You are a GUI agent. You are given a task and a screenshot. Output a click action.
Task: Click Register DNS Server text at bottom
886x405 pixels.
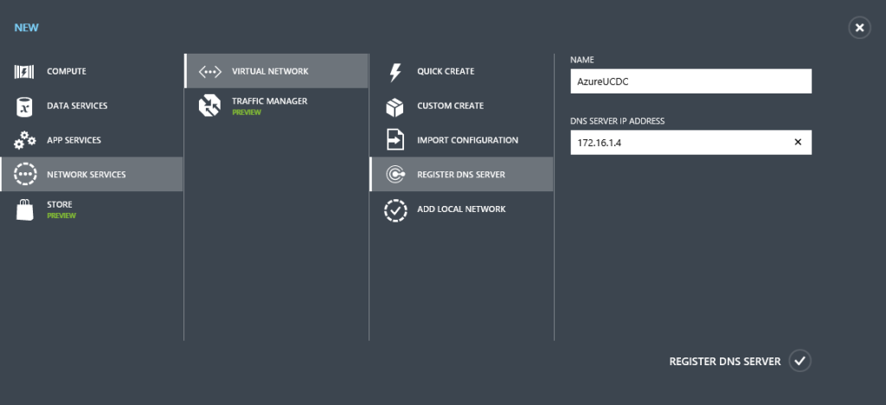click(x=725, y=362)
